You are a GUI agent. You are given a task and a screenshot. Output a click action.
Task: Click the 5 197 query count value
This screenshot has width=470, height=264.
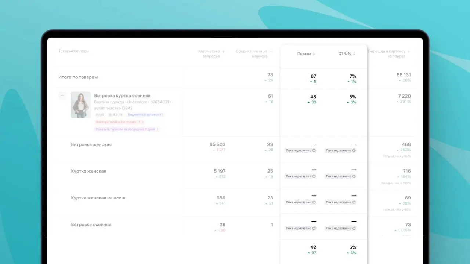pos(220,171)
